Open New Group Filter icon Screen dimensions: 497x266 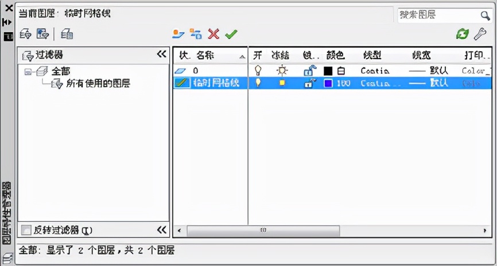(42, 34)
